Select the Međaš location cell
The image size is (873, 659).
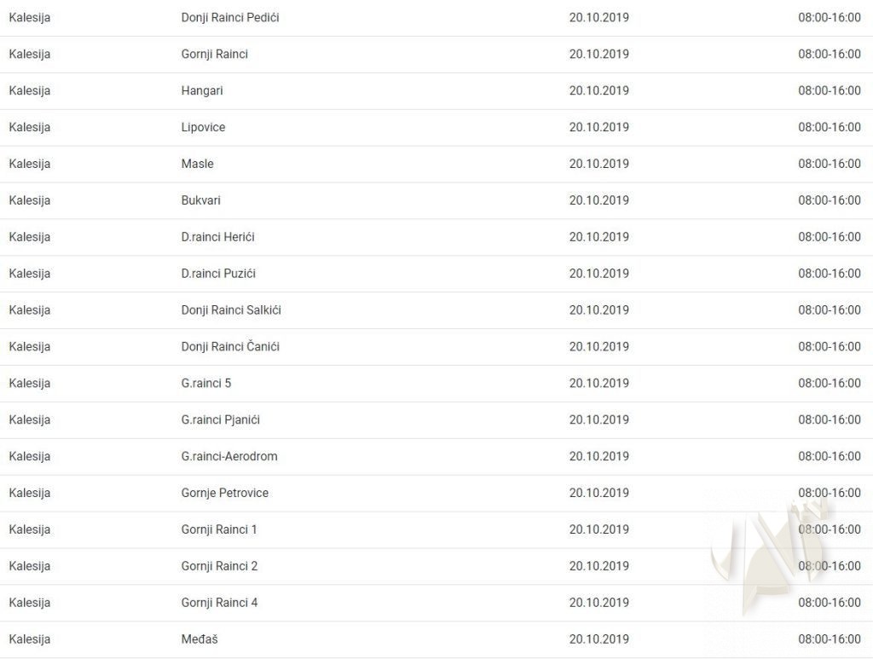(x=199, y=640)
